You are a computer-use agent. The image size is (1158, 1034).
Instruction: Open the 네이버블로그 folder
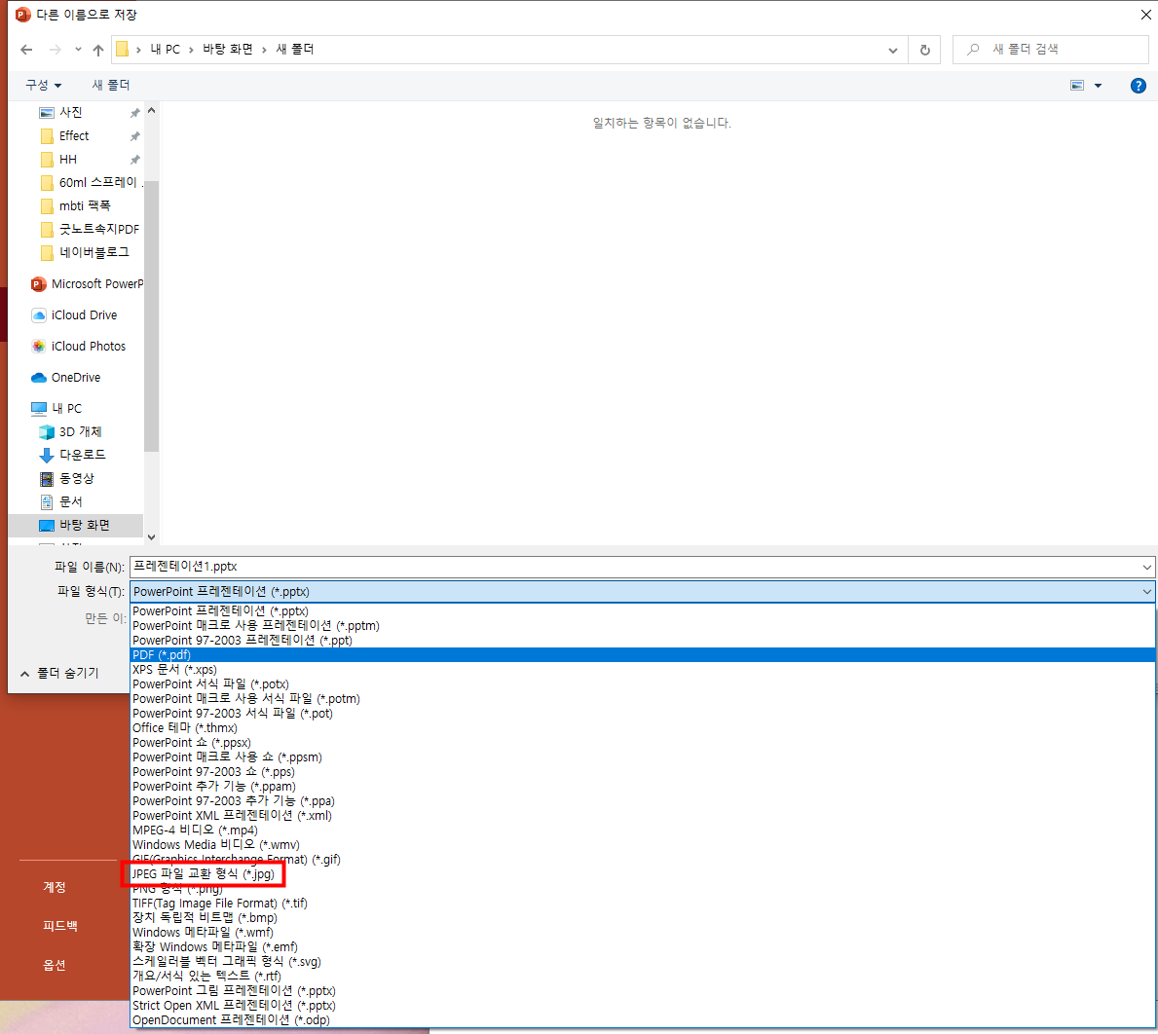click(93, 252)
